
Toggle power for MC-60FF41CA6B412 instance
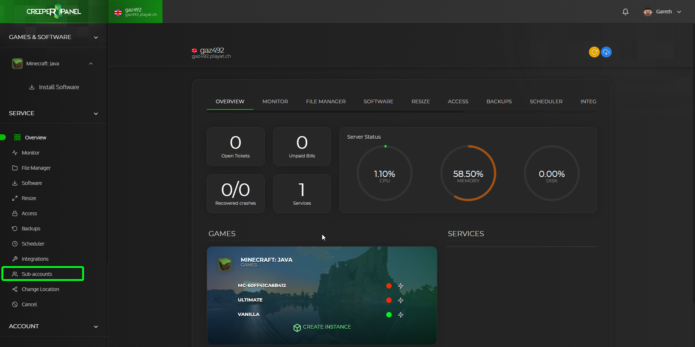tap(401, 286)
